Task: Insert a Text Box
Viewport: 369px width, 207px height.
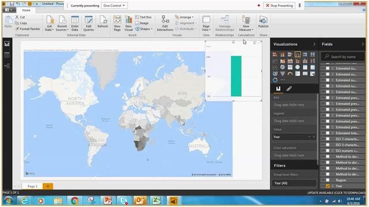Action: point(144,17)
